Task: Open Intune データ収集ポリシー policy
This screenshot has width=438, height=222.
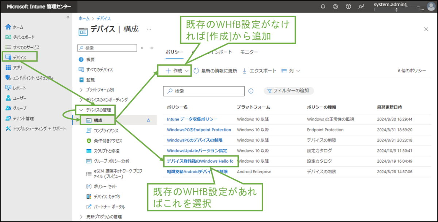Action: click(x=192, y=119)
